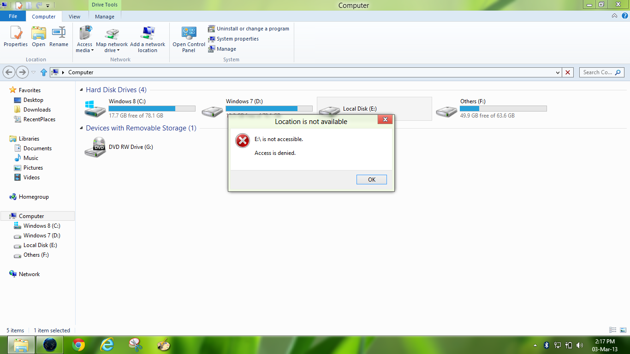The width and height of the screenshot is (630, 354).
Task: Click the Search Computer box
Action: pyautogui.click(x=602, y=72)
